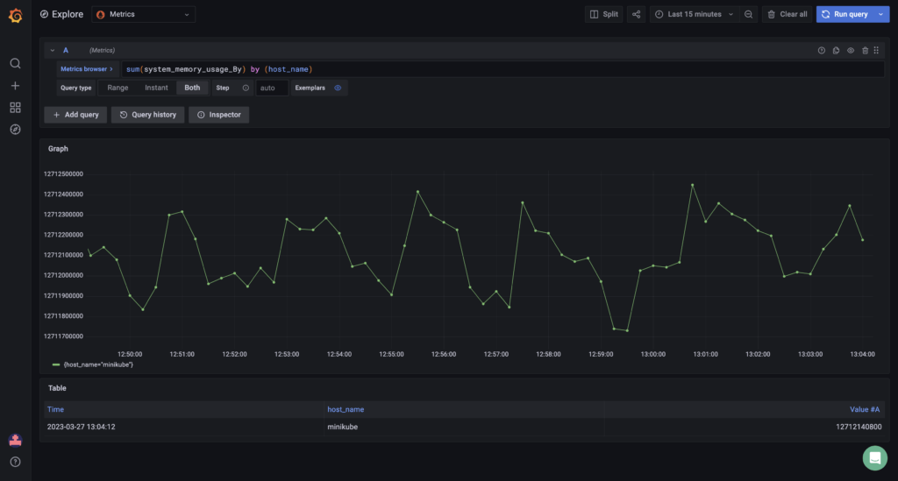Click Clear all
Image resolution: width=898 pixels, height=481 pixels.
point(787,14)
